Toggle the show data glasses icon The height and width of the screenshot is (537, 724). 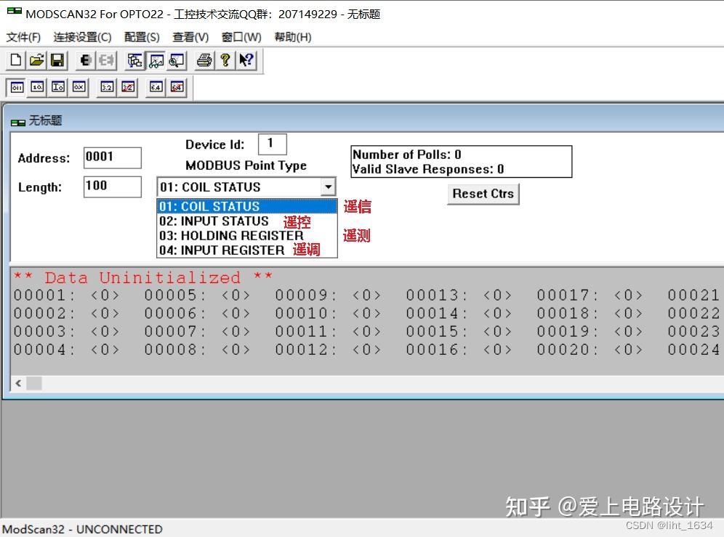point(156,60)
